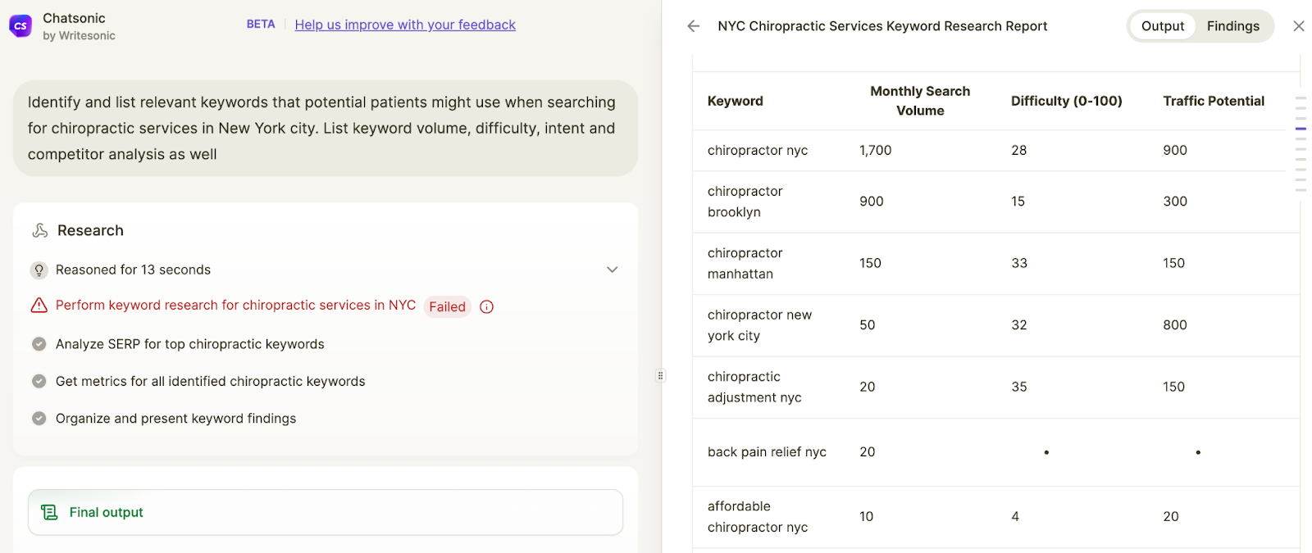Click the Failed status badge
Viewport: 1312px width, 553px height.
coord(447,307)
